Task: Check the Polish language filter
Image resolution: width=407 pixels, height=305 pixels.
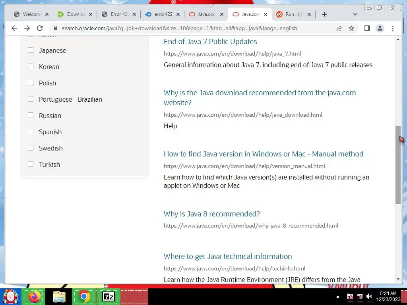Action: point(31,83)
